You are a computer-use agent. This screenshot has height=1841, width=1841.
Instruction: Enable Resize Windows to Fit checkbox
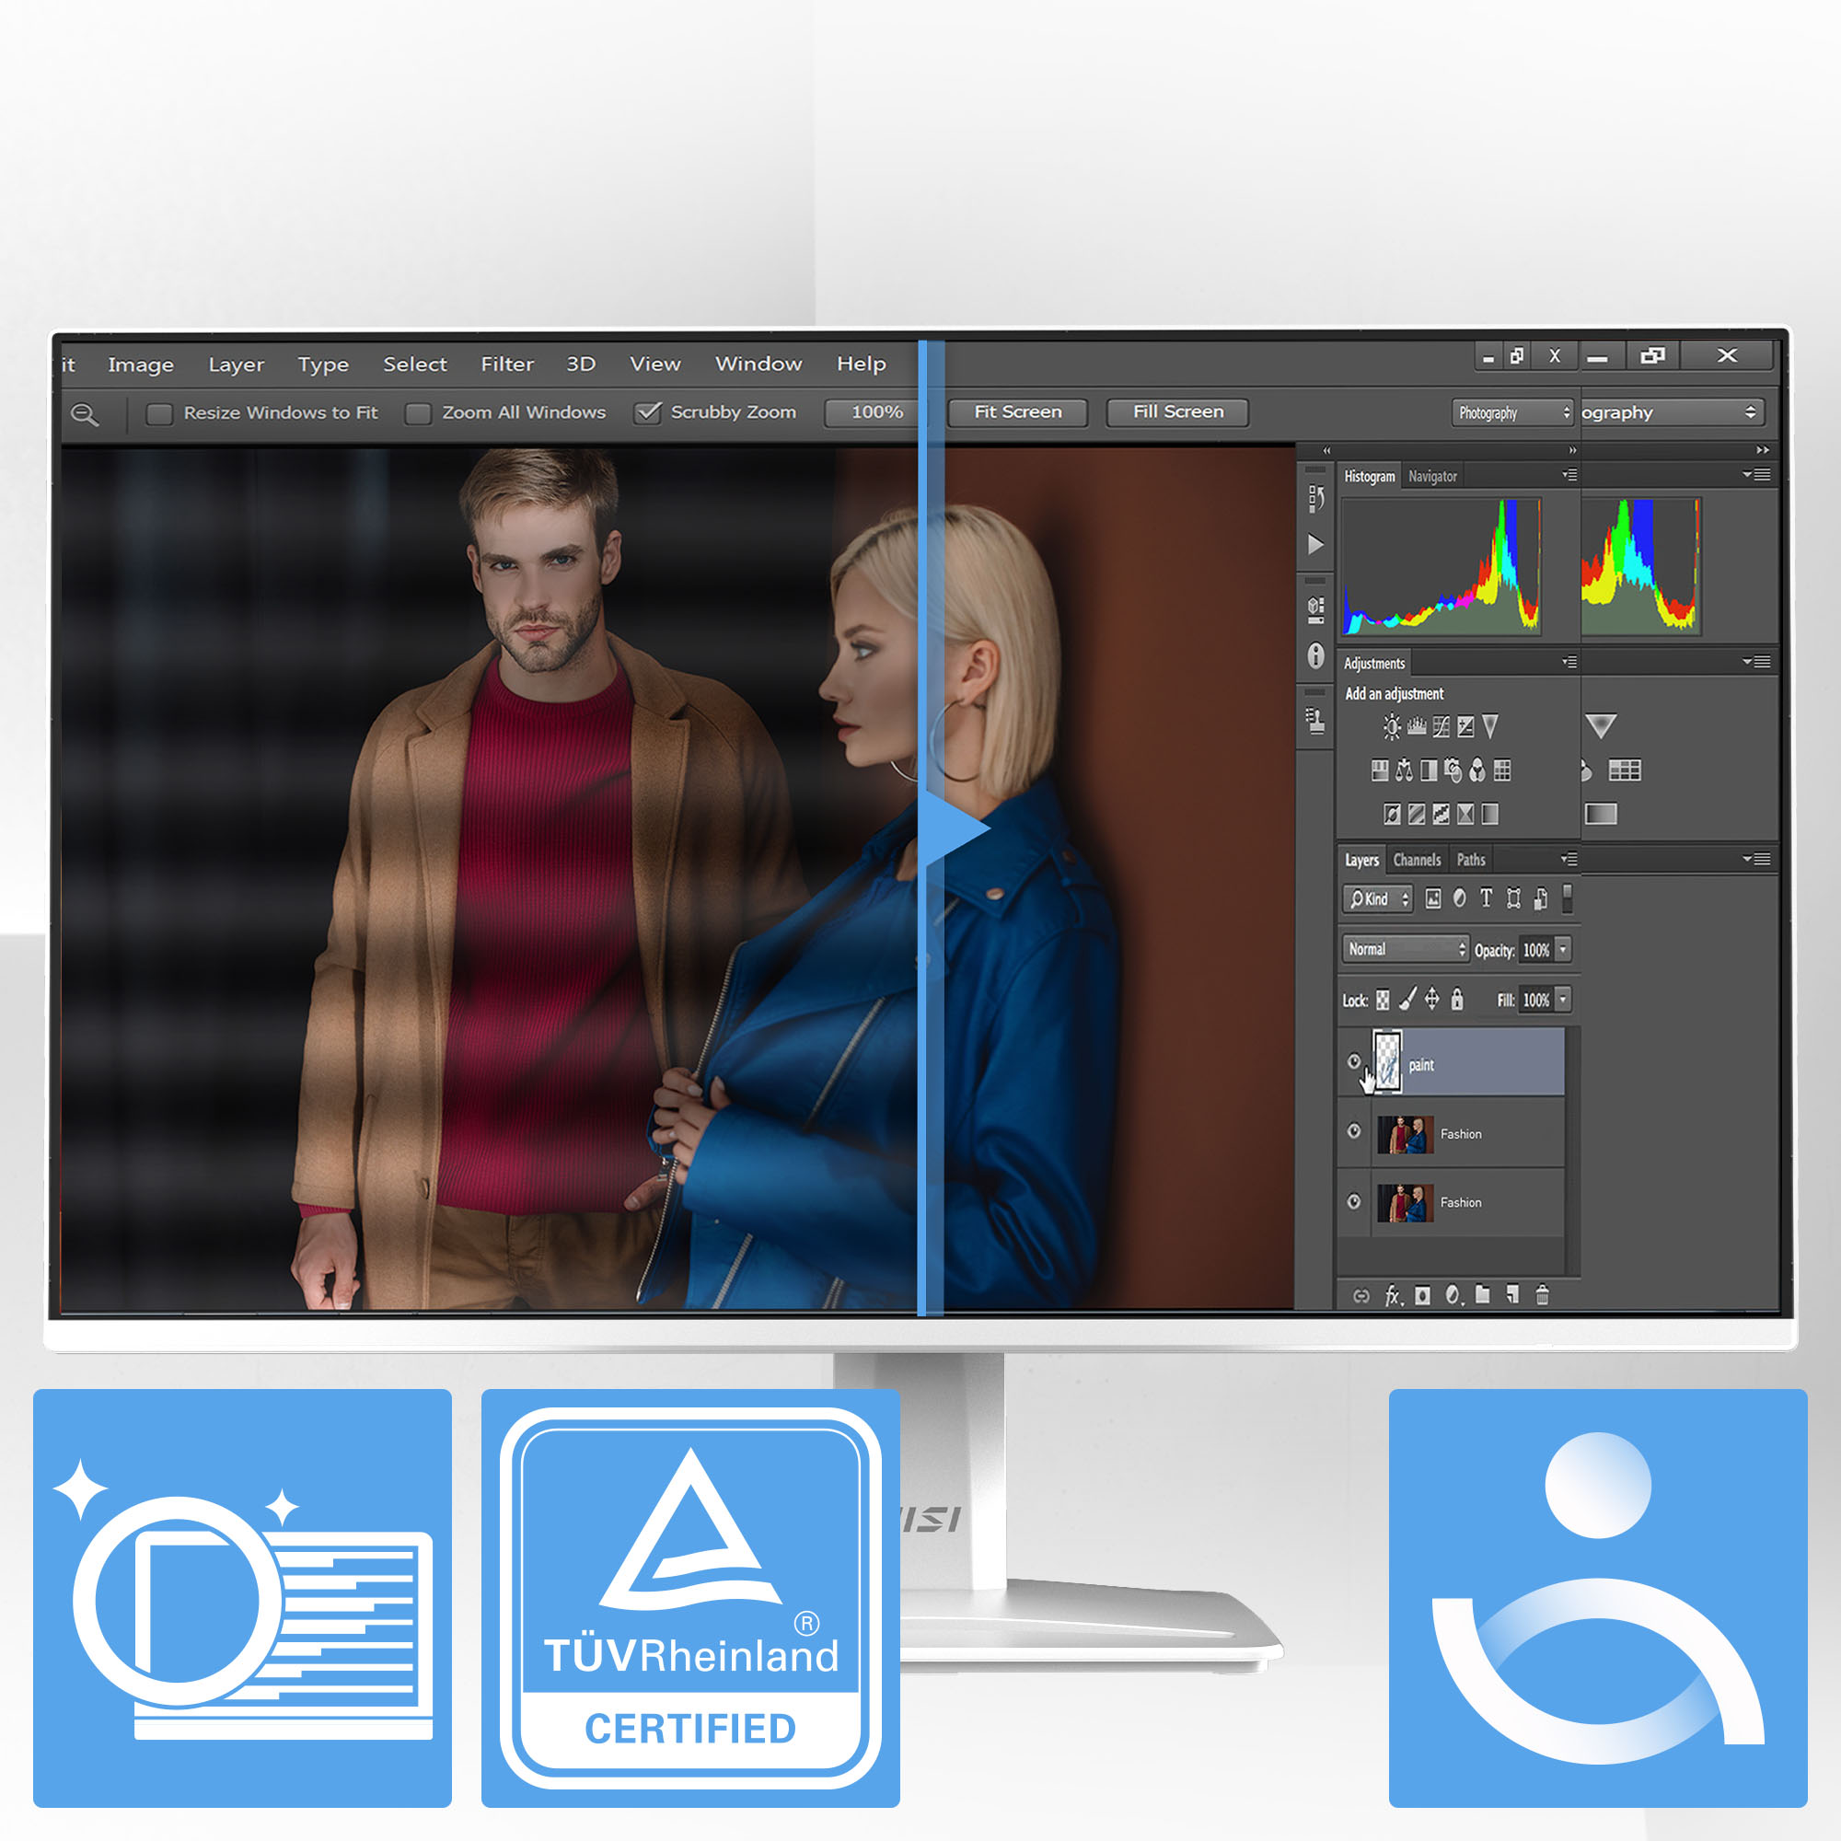159,413
